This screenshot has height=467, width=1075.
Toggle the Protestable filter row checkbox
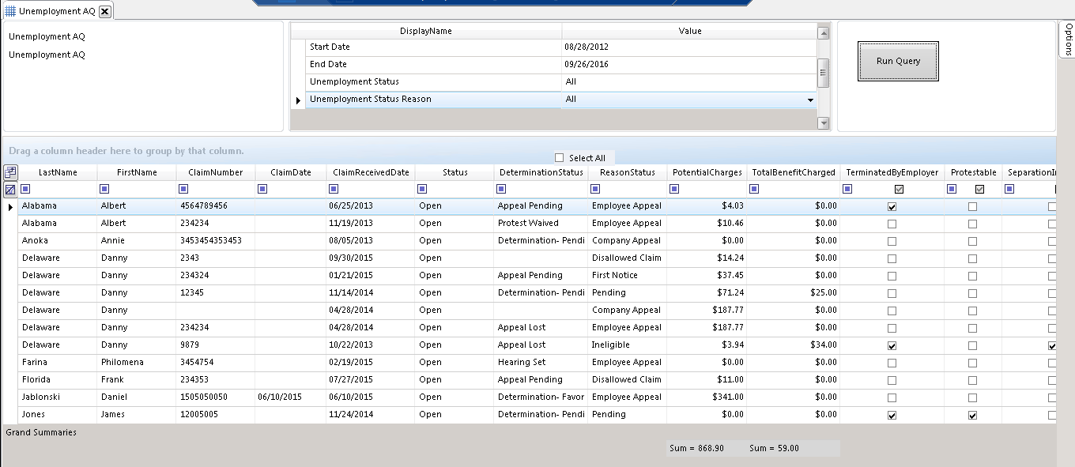980,190
